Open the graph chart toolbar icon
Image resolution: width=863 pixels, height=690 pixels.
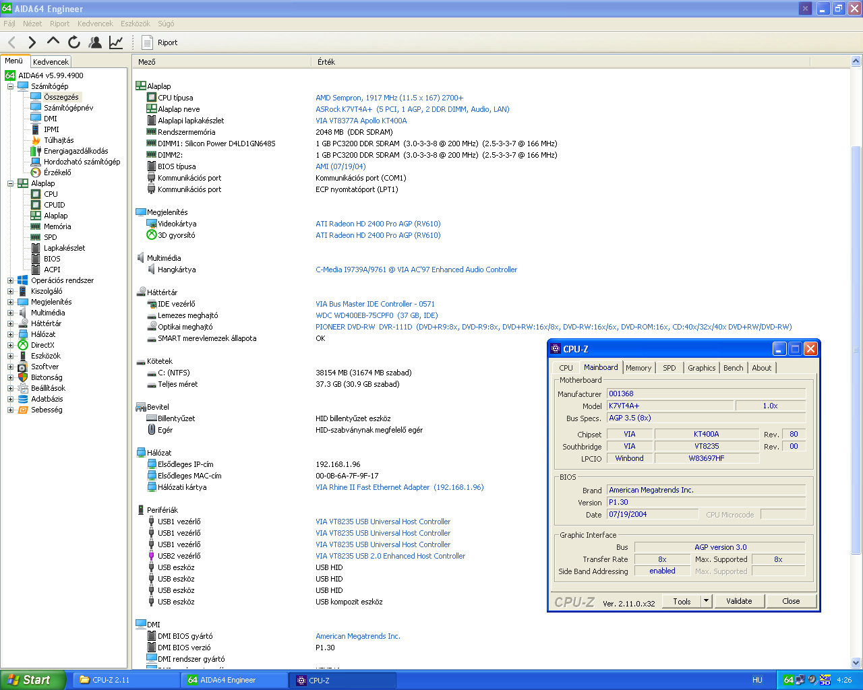point(116,42)
